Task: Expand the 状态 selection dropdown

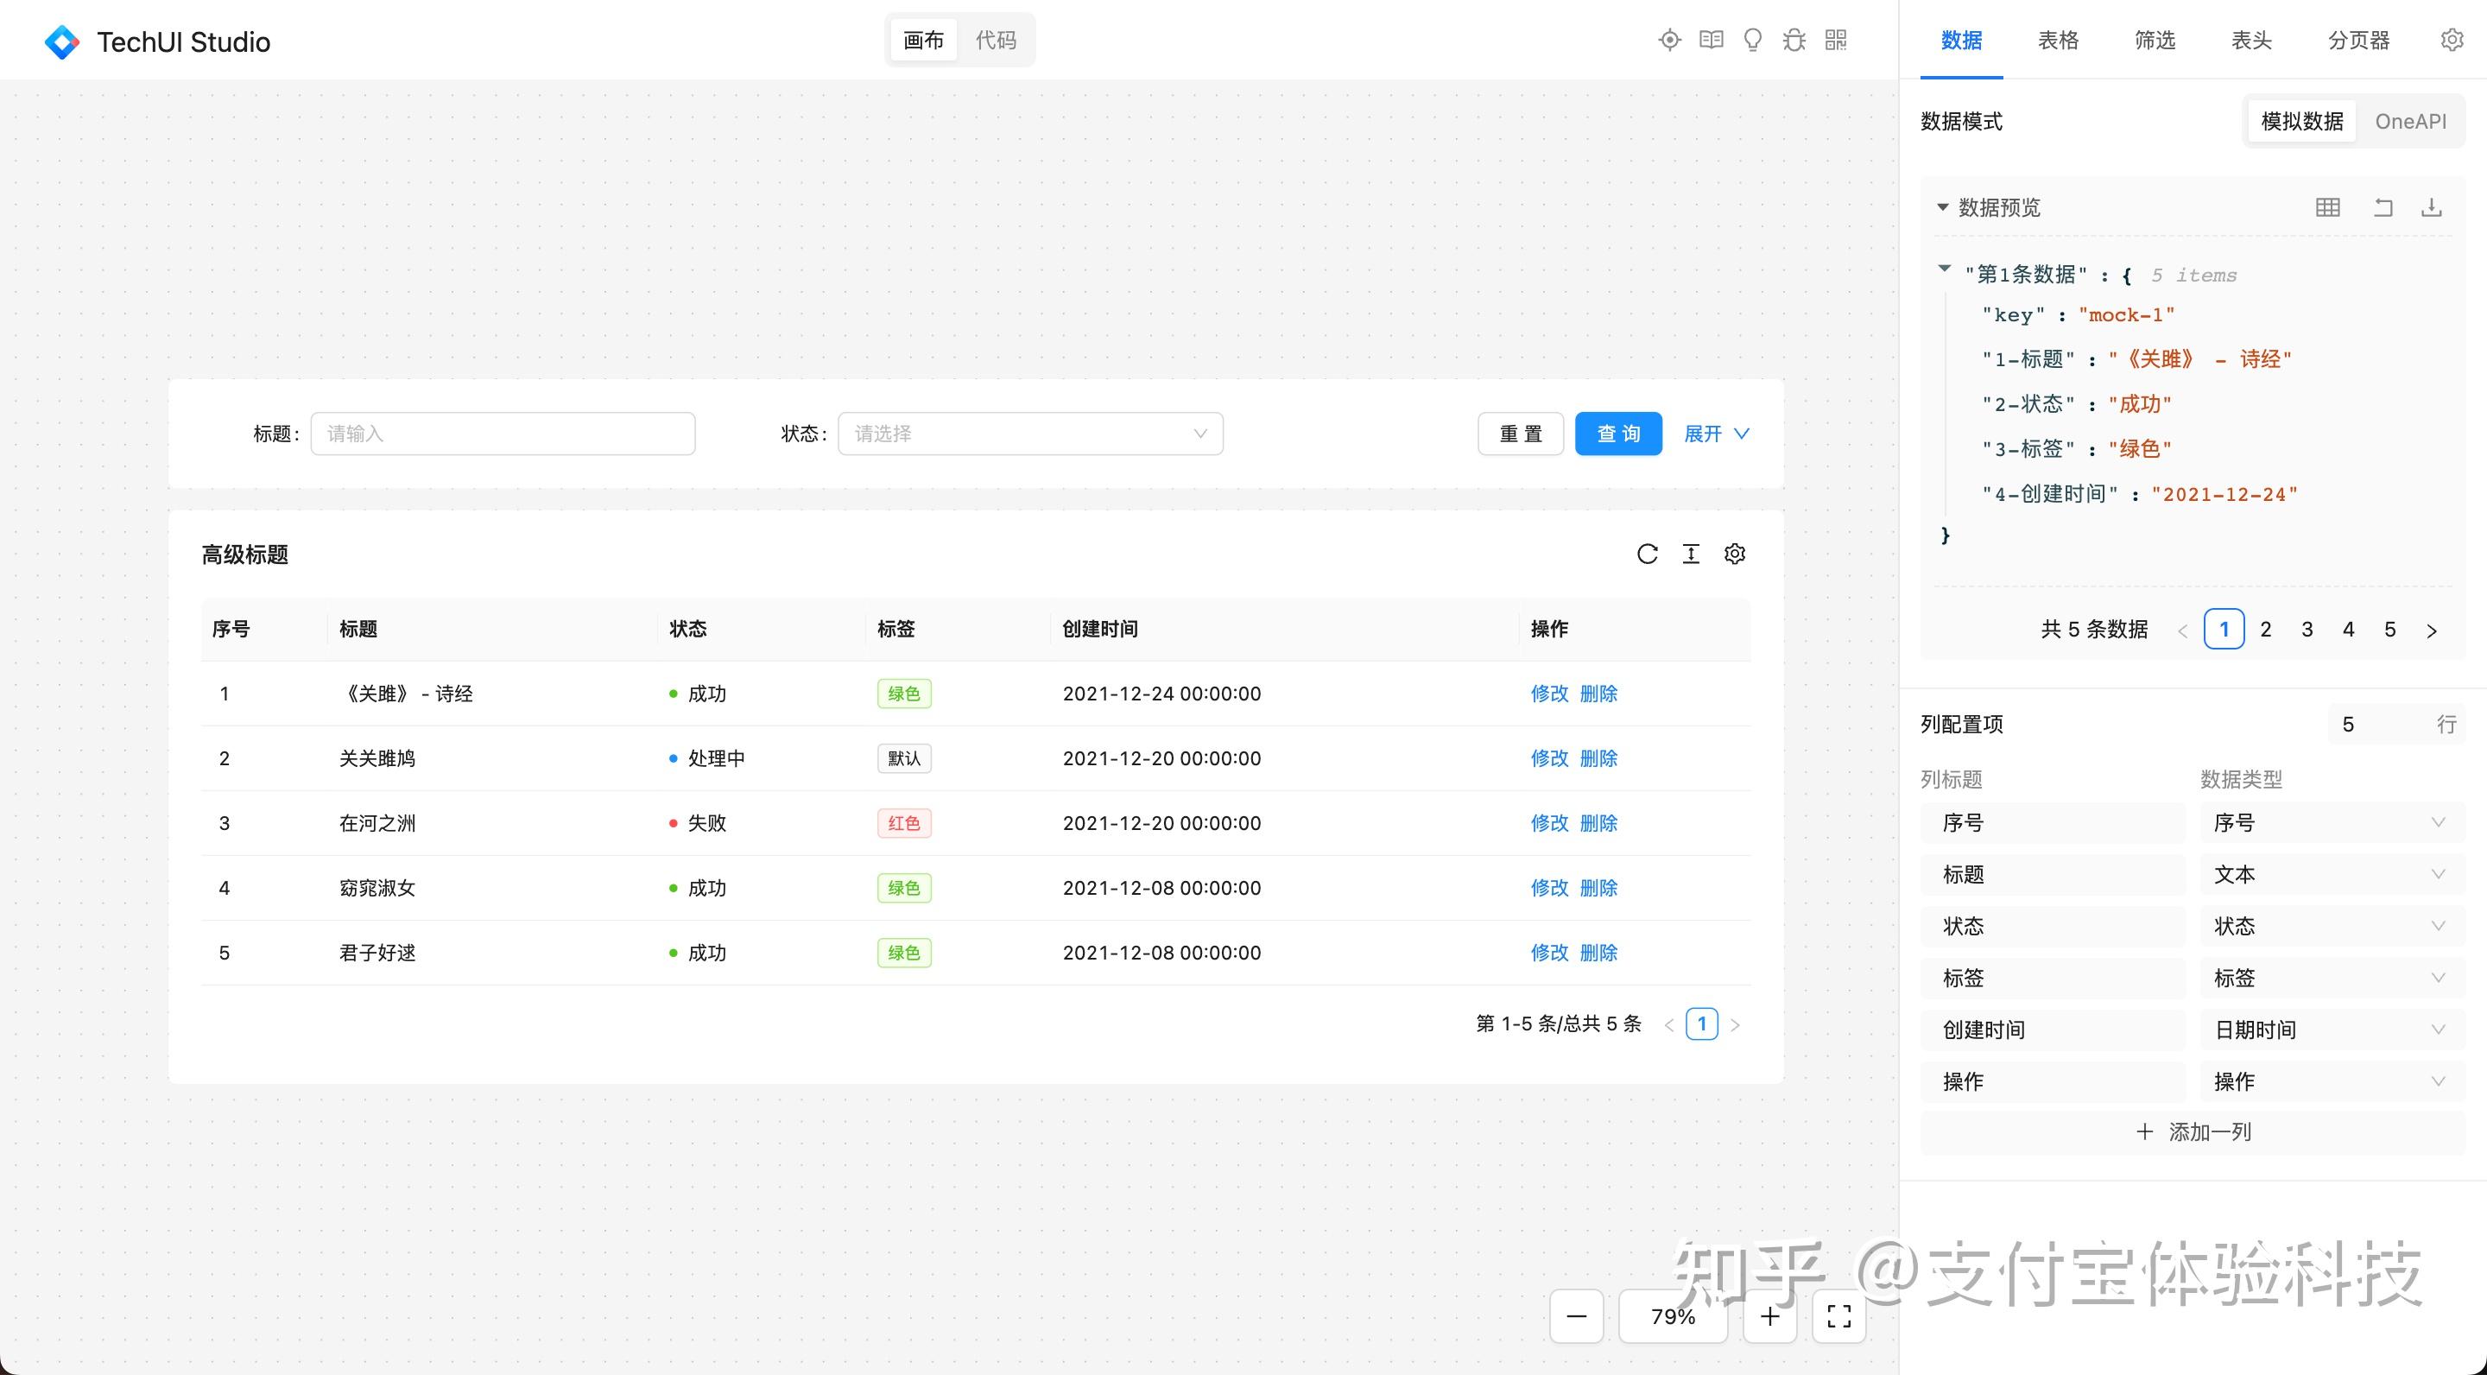Action: point(1029,434)
